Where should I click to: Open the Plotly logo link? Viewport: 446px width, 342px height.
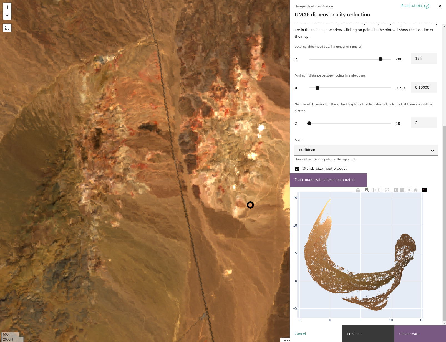point(425,190)
